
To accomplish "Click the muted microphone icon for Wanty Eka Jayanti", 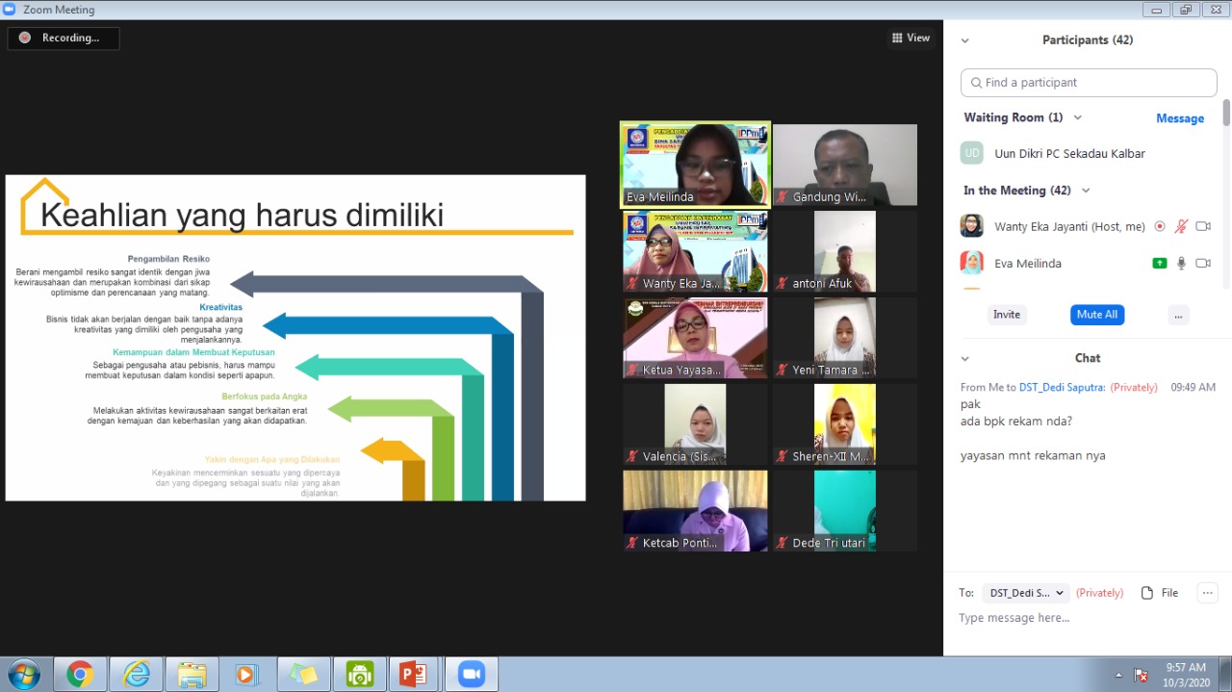I will click(1181, 227).
